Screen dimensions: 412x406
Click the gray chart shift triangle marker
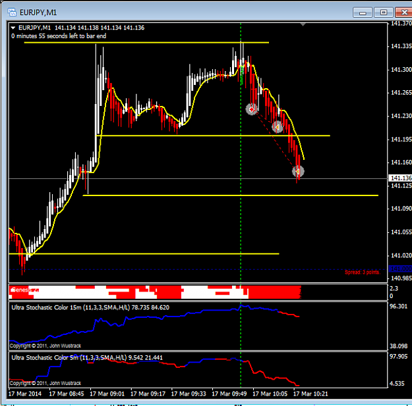[x=303, y=24]
